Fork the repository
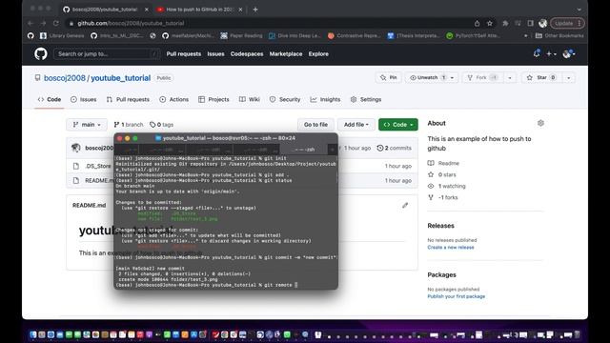Viewport: 610px width, 343px height. tap(481, 78)
